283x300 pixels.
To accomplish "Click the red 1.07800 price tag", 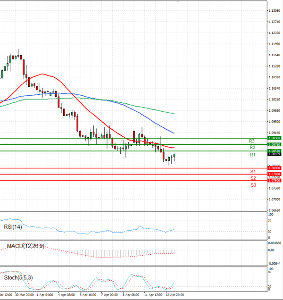I will click(275, 175).
